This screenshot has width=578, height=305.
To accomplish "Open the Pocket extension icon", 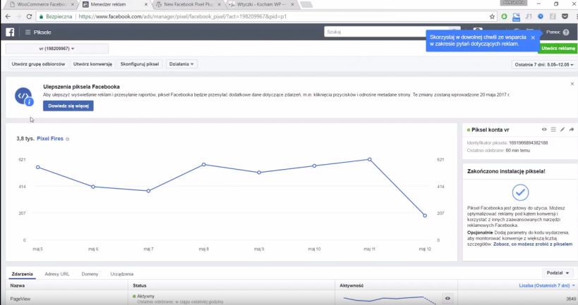I will tap(565, 17).
